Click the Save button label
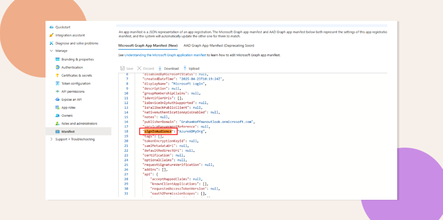 (130, 69)
